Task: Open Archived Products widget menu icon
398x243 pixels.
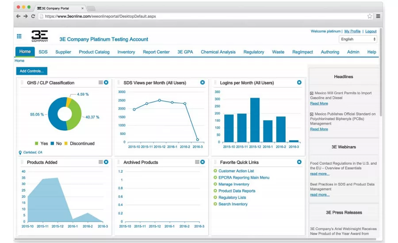Action: (197, 162)
